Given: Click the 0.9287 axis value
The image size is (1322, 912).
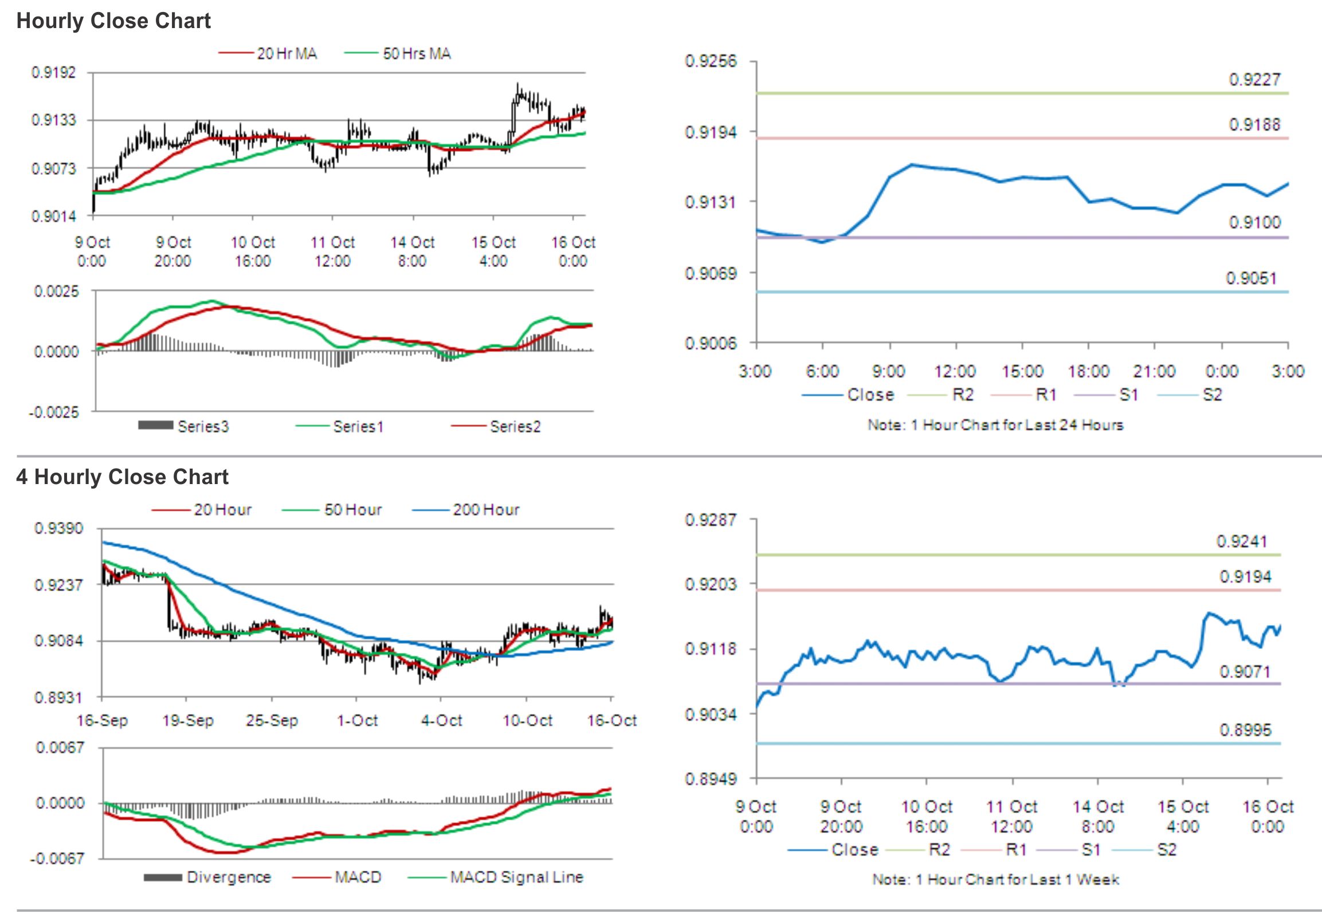Looking at the screenshot, I should click(711, 520).
